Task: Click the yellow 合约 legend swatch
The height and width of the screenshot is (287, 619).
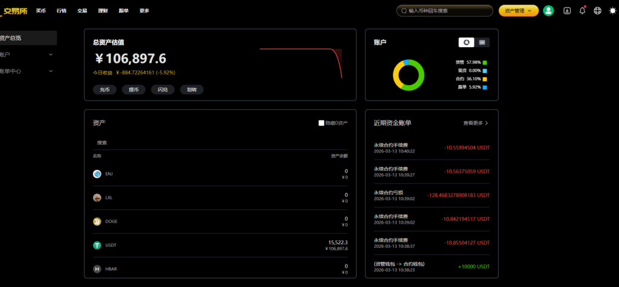Action: pos(485,79)
